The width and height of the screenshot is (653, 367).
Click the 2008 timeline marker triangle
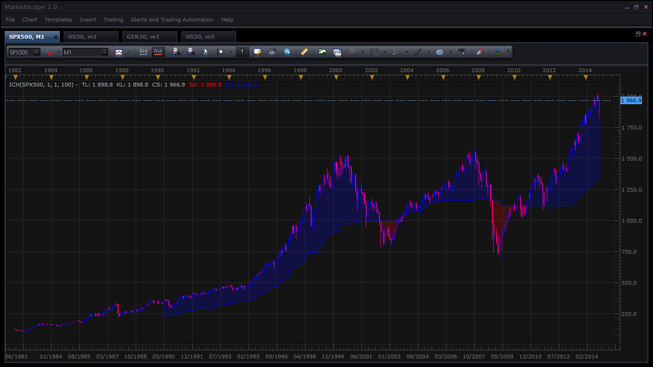pyautogui.click(x=479, y=77)
